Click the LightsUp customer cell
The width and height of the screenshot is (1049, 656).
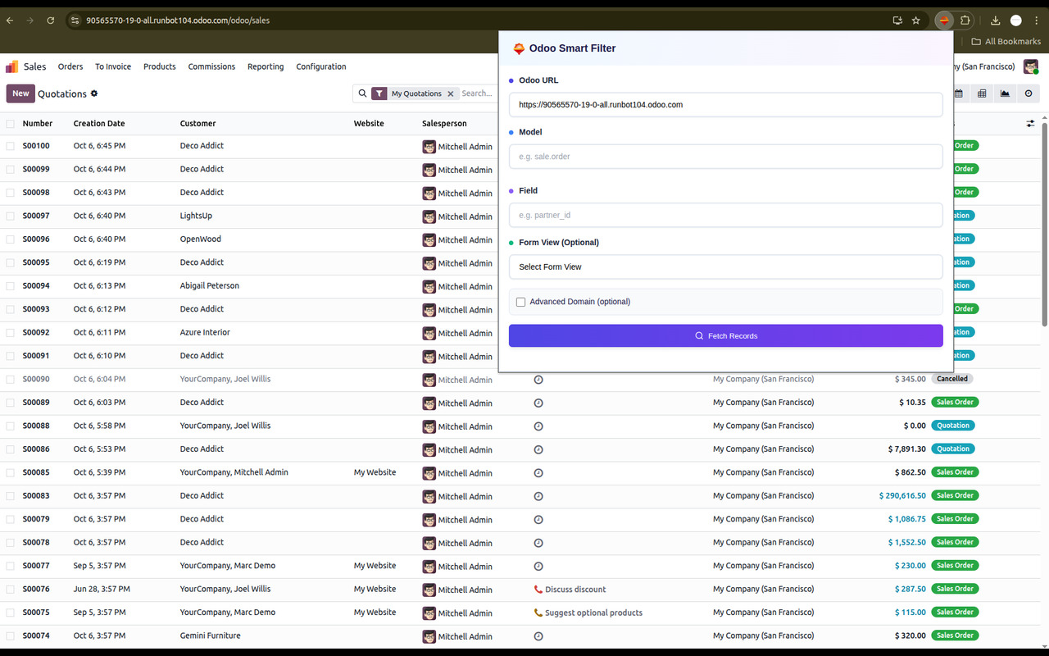coord(196,216)
